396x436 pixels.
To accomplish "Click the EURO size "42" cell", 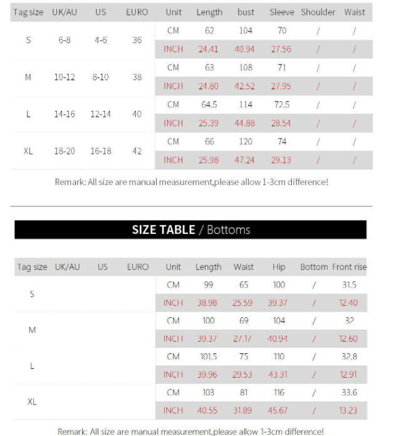I will (x=137, y=151).
